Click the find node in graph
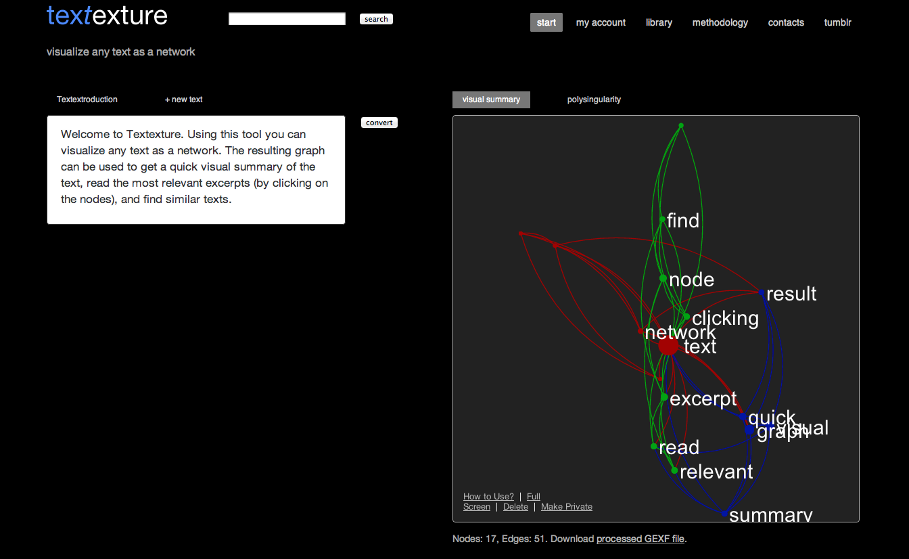This screenshot has height=559, width=909. 662,219
